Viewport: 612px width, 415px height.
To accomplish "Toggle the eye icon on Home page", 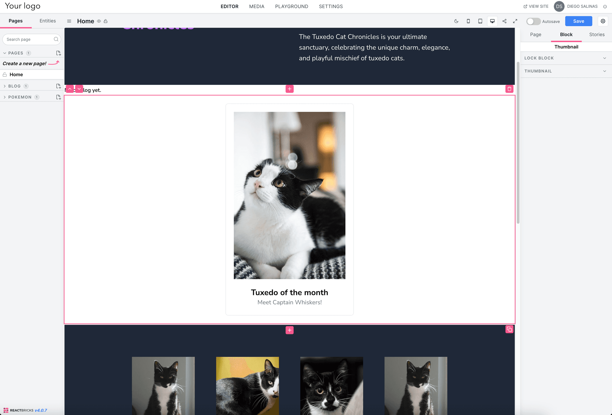I will [x=99, y=21].
